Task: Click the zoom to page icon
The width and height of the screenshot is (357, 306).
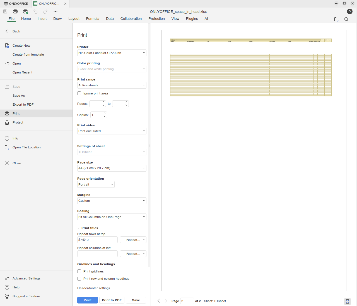Action: coord(347,301)
